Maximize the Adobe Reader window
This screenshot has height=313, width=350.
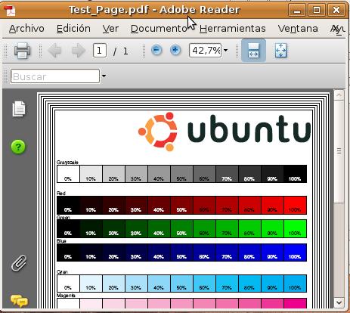click(x=317, y=10)
